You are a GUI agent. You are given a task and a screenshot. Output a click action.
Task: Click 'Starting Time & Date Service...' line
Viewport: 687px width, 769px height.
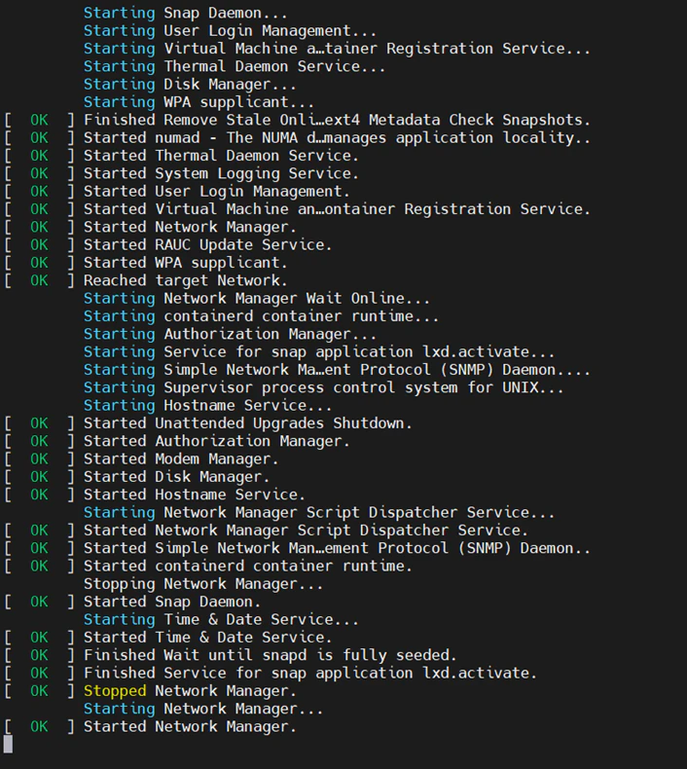(221, 619)
